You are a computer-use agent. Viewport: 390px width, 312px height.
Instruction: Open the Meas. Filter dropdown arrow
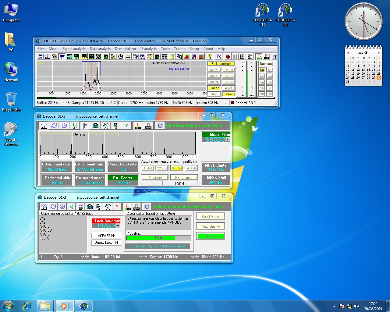tap(228, 139)
